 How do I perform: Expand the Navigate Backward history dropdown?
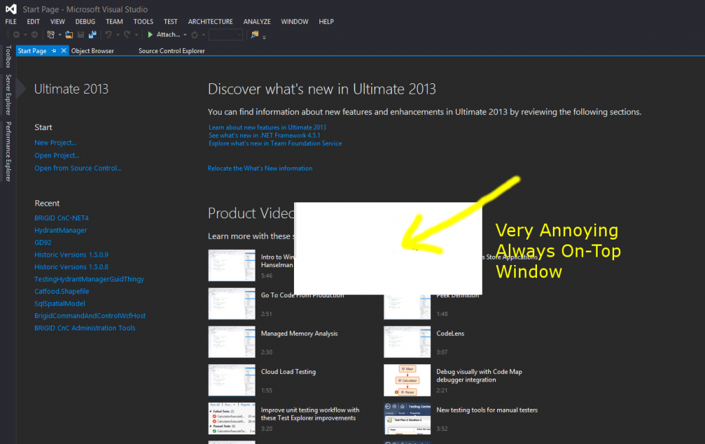click(25, 34)
